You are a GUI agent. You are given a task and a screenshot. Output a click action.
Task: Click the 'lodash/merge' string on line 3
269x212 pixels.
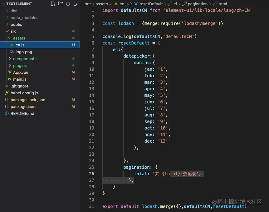click(199, 23)
